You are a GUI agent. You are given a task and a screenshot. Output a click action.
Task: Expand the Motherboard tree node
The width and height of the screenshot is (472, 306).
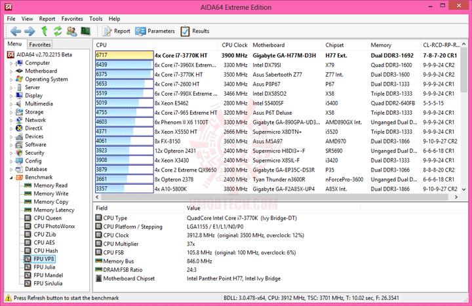pyautogui.click(x=11, y=71)
